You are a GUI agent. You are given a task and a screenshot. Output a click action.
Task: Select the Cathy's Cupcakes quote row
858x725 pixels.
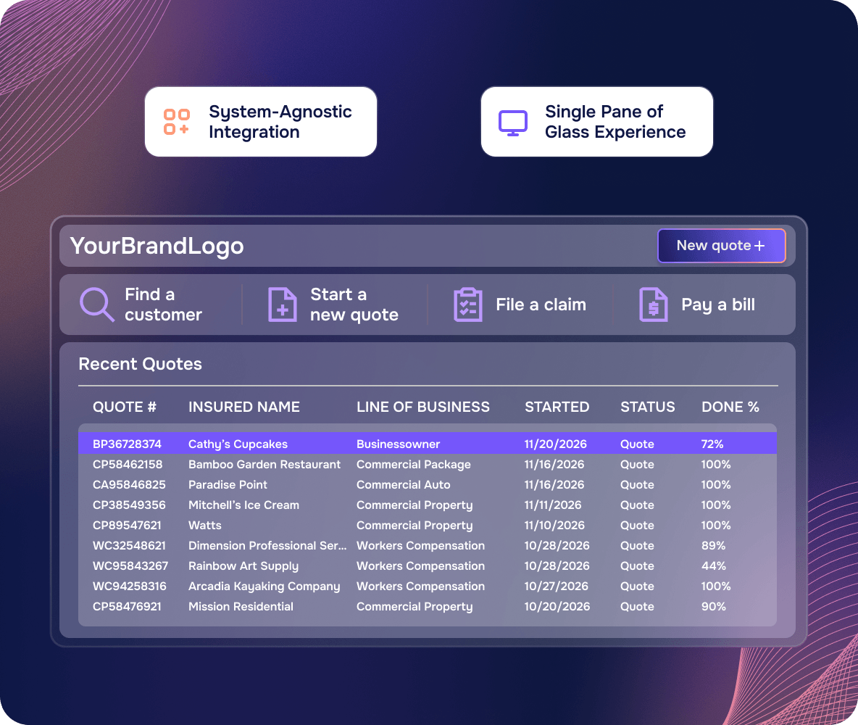[x=428, y=444]
